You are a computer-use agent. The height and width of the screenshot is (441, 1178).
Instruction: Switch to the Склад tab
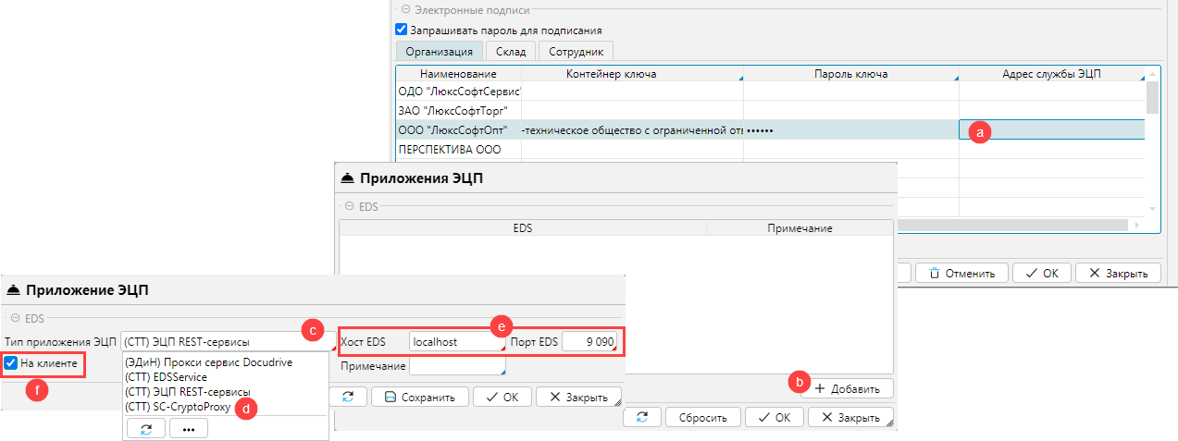pos(510,52)
